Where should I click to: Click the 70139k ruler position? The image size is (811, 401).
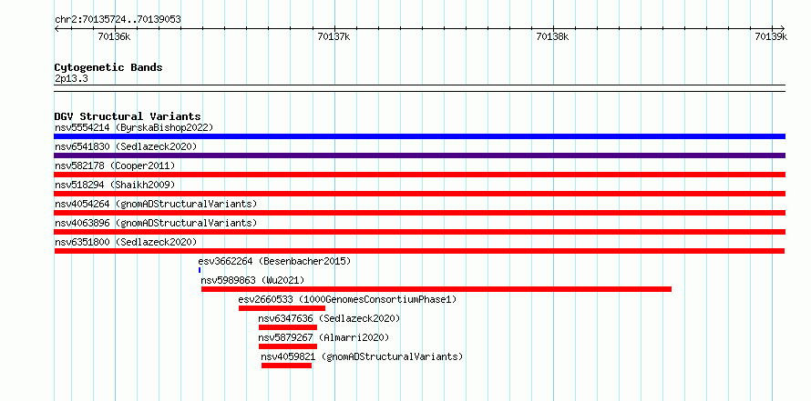click(x=771, y=36)
